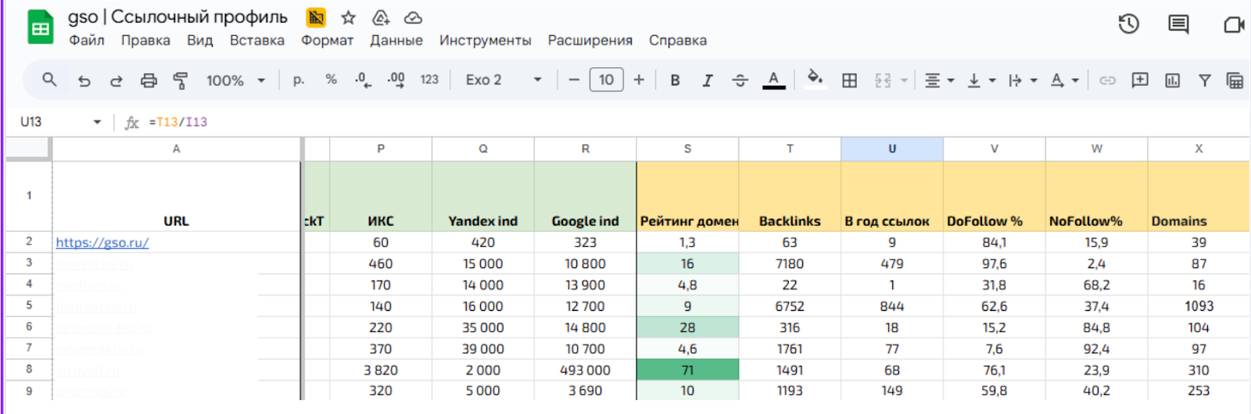This screenshot has height=414, width=1251.
Task: Decrease decimal places
Action: point(363,80)
